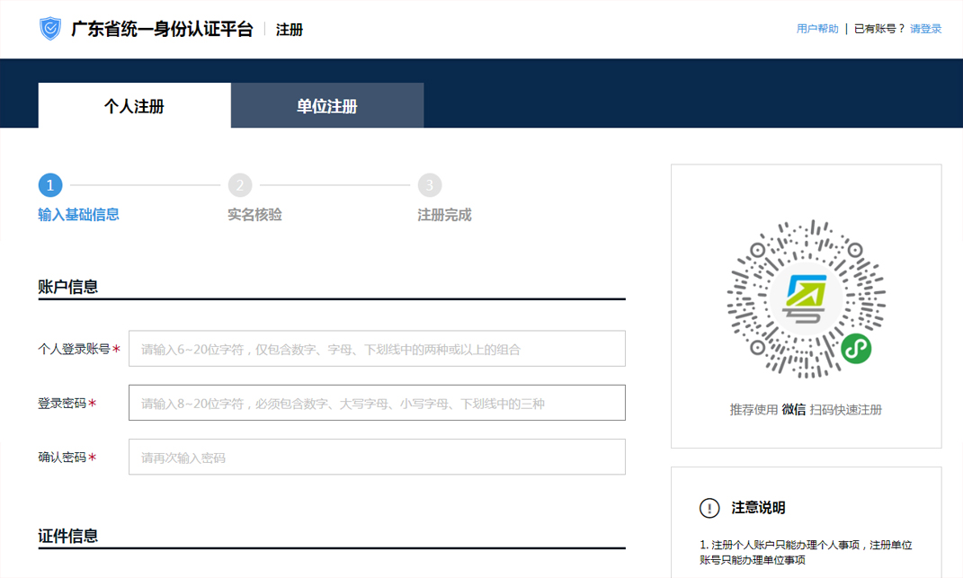Click the 账户信息 section heading
This screenshot has height=578, width=963.
point(68,287)
